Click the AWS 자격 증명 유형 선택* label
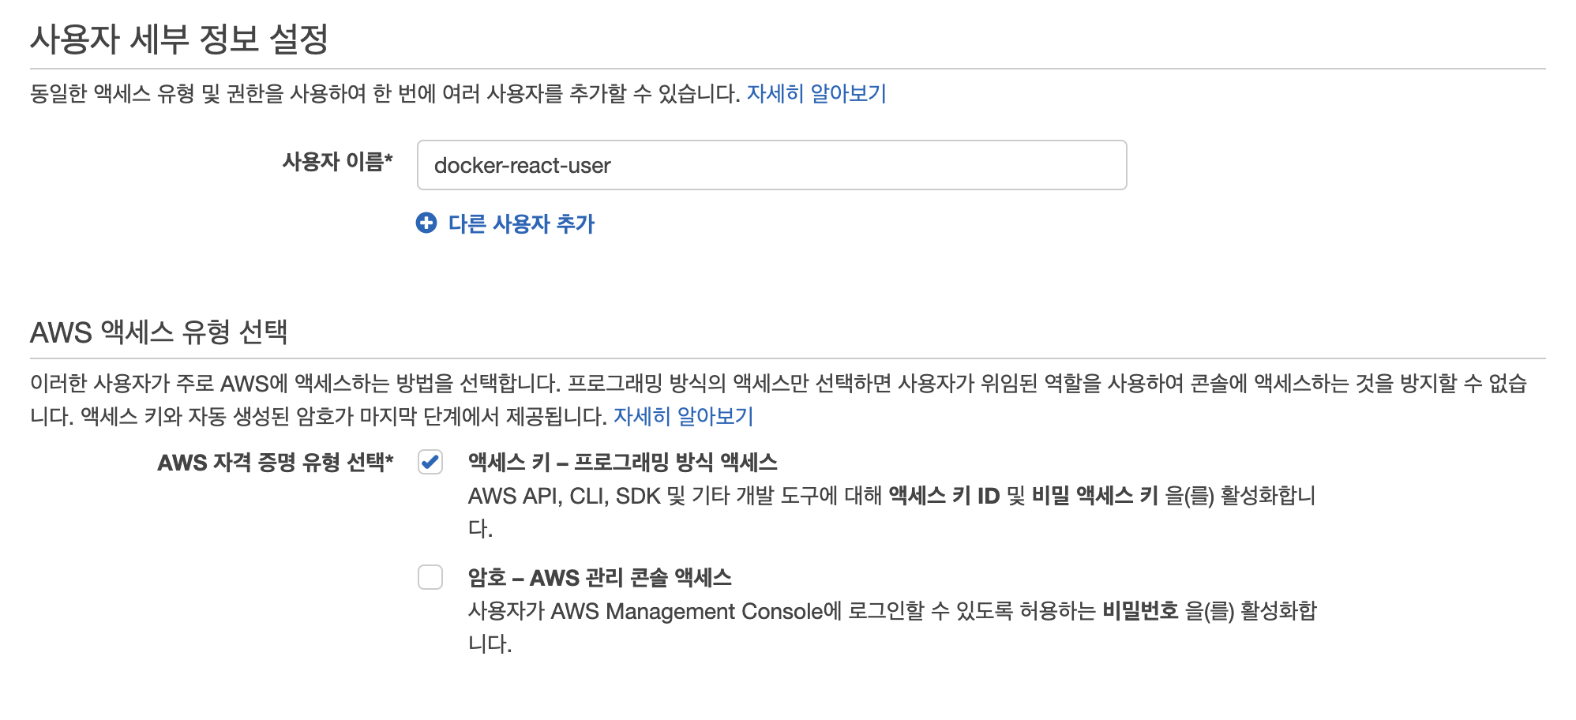This screenshot has height=720, width=1576. [275, 462]
